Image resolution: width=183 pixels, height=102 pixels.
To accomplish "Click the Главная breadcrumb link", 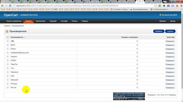I will point(7,26).
